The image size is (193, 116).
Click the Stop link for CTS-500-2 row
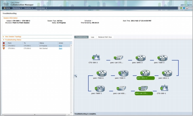(60, 46)
